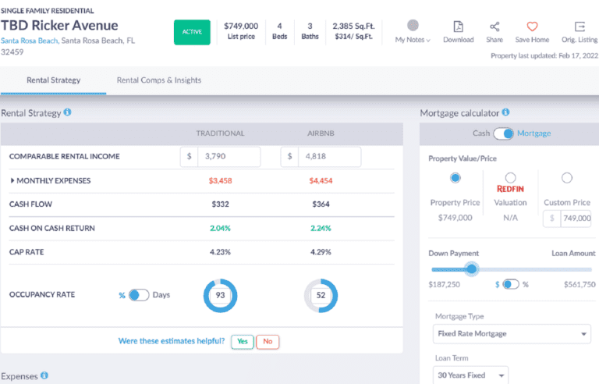Switch to Rental Comps & Insights tab
Screen dimensions: 599x384
tap(159, 80)
